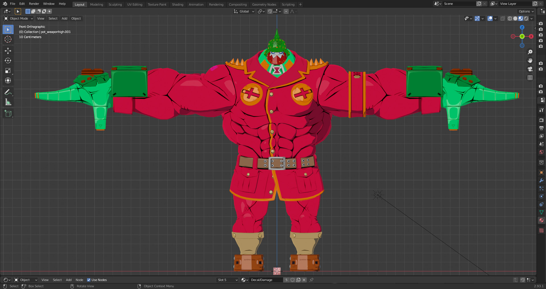Toggle show overlays button

click(x=490, y=18)
